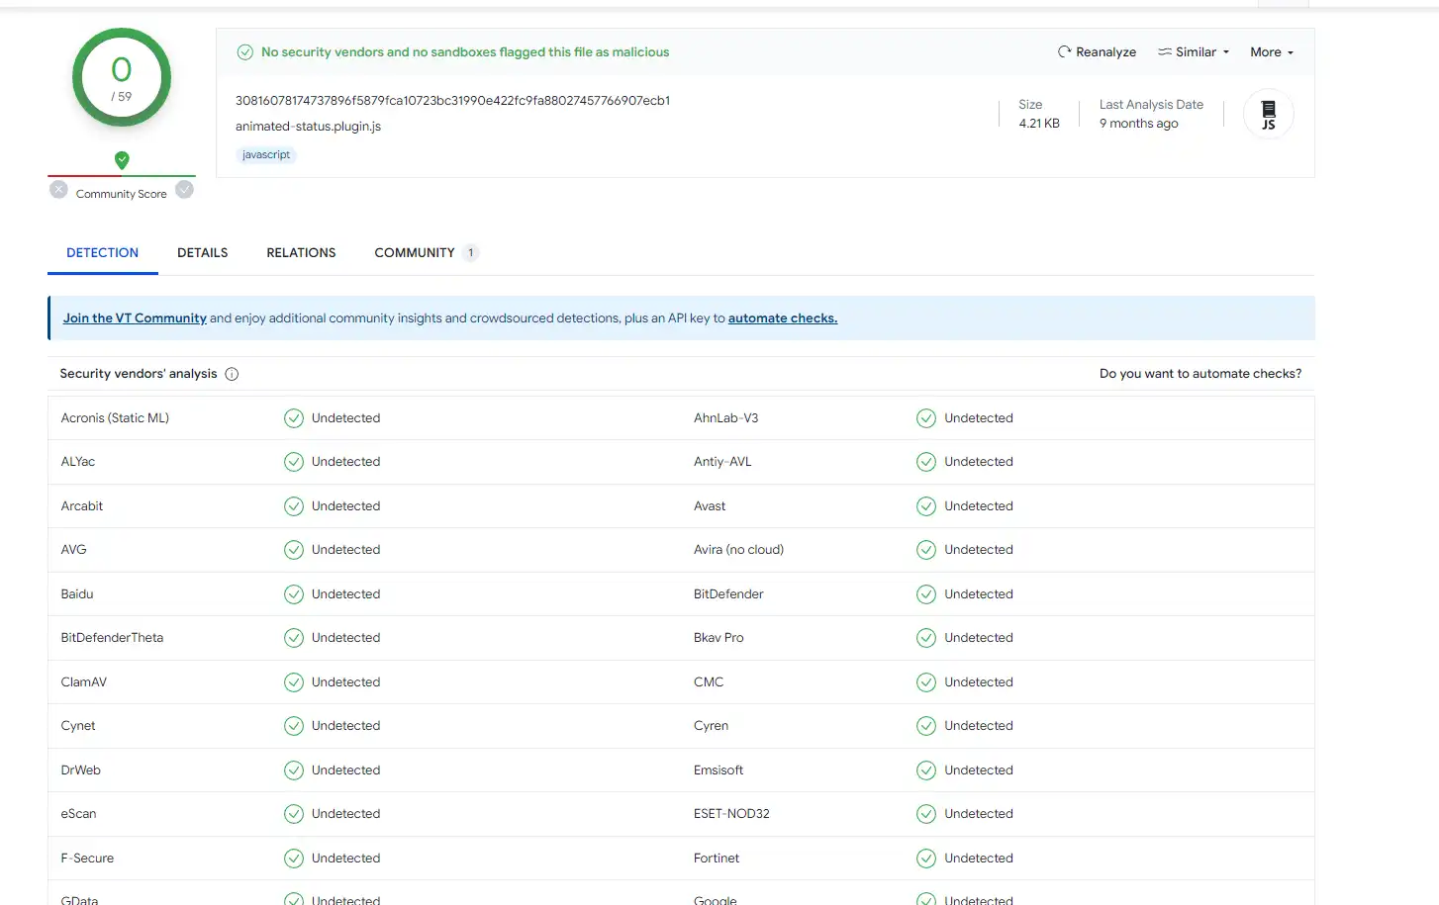Screen dimensions: 1439x905
Task: Click the Acronis (Static ML) vendor name
Action: click(x=115, y=418)
